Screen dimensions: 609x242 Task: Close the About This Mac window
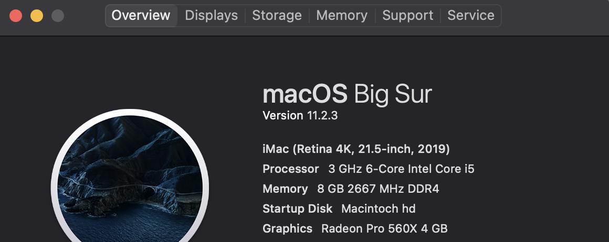[x=16, y=16]
